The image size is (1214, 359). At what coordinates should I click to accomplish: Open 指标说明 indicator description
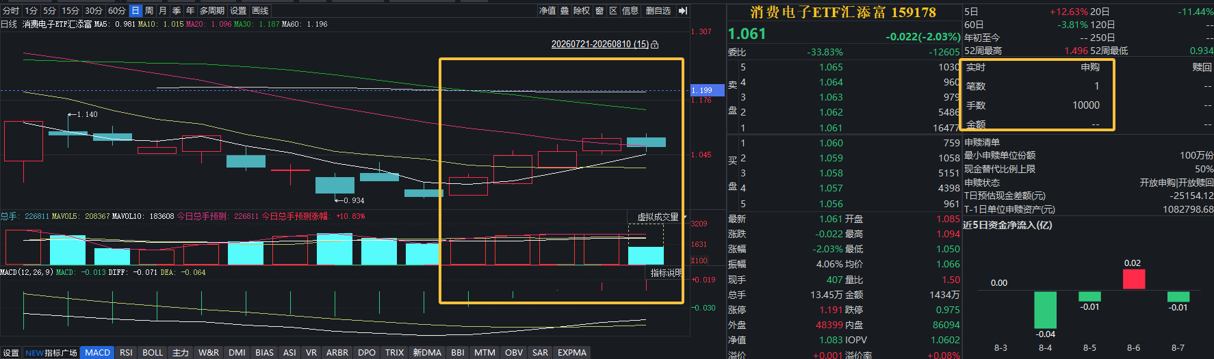coord(666,272)
